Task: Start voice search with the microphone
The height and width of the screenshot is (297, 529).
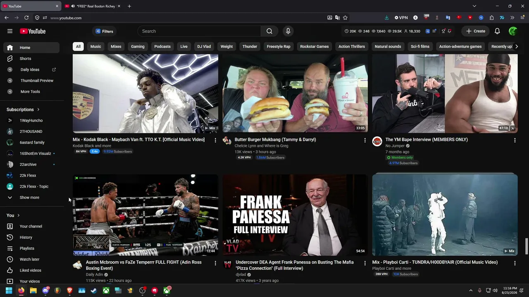Action: (x=288, y=31)
